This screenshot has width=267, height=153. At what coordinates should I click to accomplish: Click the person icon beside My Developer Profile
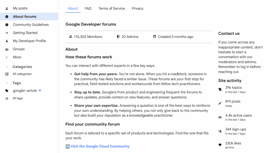(7, 41)
